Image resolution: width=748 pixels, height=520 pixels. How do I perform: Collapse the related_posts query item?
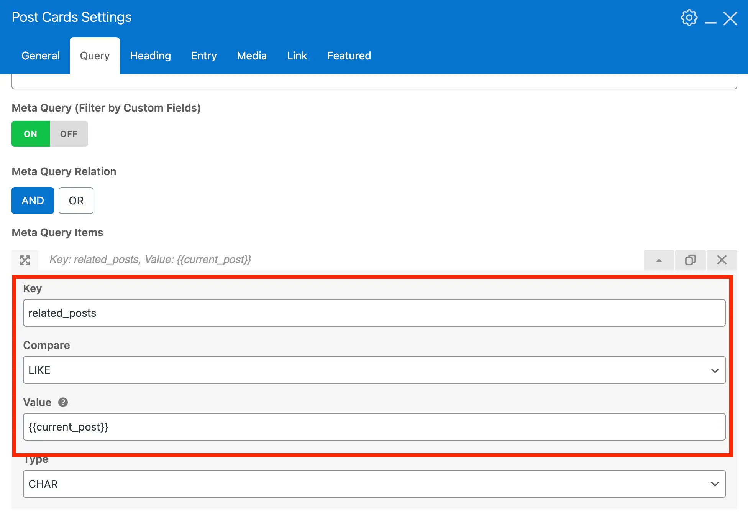(x=659, y=260)
